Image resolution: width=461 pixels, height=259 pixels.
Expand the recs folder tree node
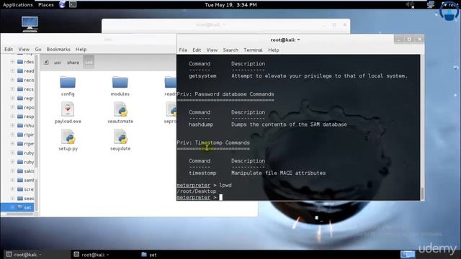tap(12, 89)
